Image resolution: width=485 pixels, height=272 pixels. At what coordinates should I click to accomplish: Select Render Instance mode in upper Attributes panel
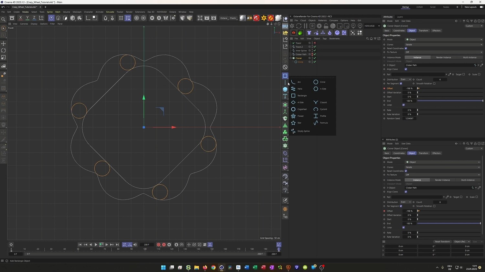point(444,57)
